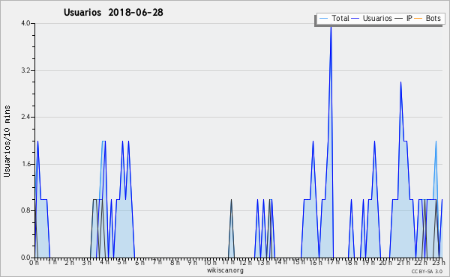Select the 'Usuarios' legend entry
This screenshot has height=277, width=450.
(377, 18)
